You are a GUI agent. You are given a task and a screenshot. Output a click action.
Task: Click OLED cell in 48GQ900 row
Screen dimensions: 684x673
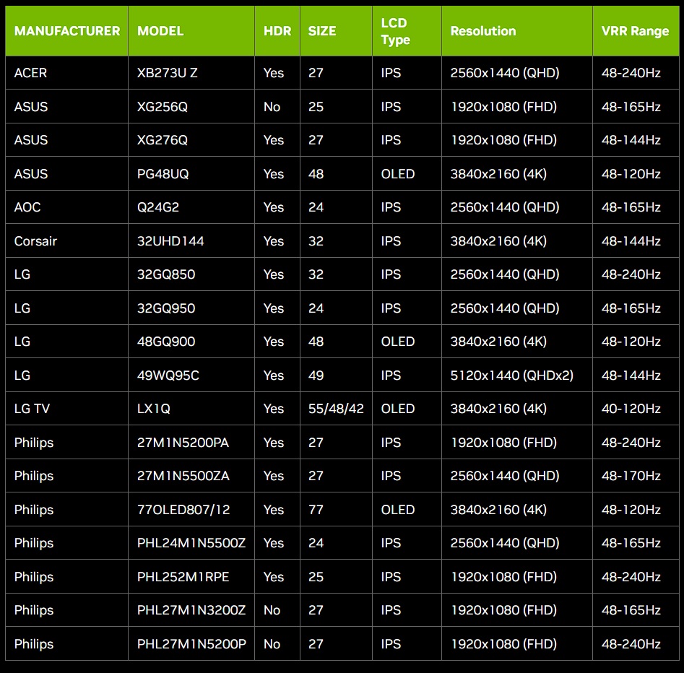point(407,342)
